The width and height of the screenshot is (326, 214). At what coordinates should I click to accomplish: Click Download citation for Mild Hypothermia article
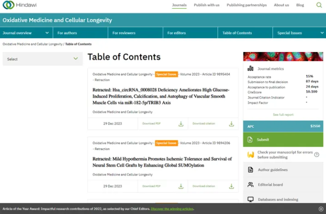click(x=204, y=186)
